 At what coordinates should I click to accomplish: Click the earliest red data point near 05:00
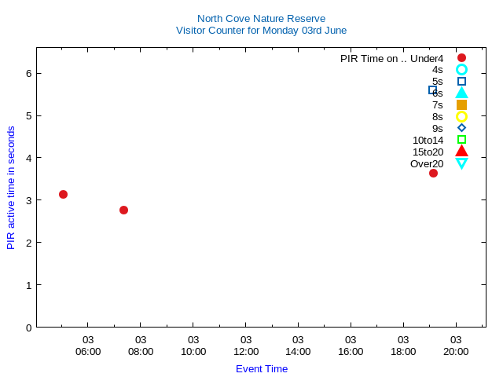tap(63, 194)
